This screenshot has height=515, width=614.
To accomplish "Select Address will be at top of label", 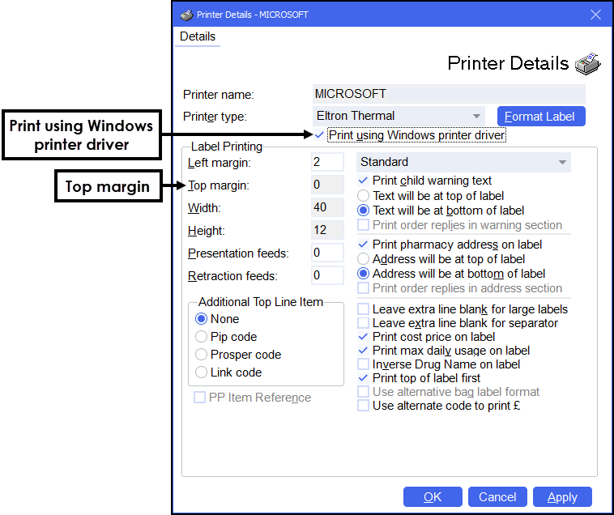I will 364,259.
